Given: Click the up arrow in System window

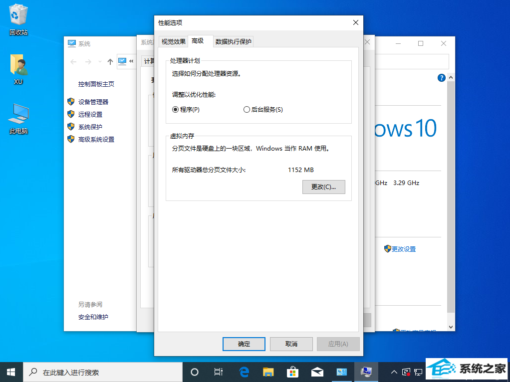Looking at the screenshot, I should 110,62.
